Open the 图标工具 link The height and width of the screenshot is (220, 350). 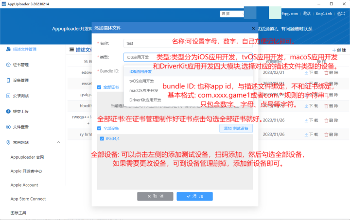18,213
